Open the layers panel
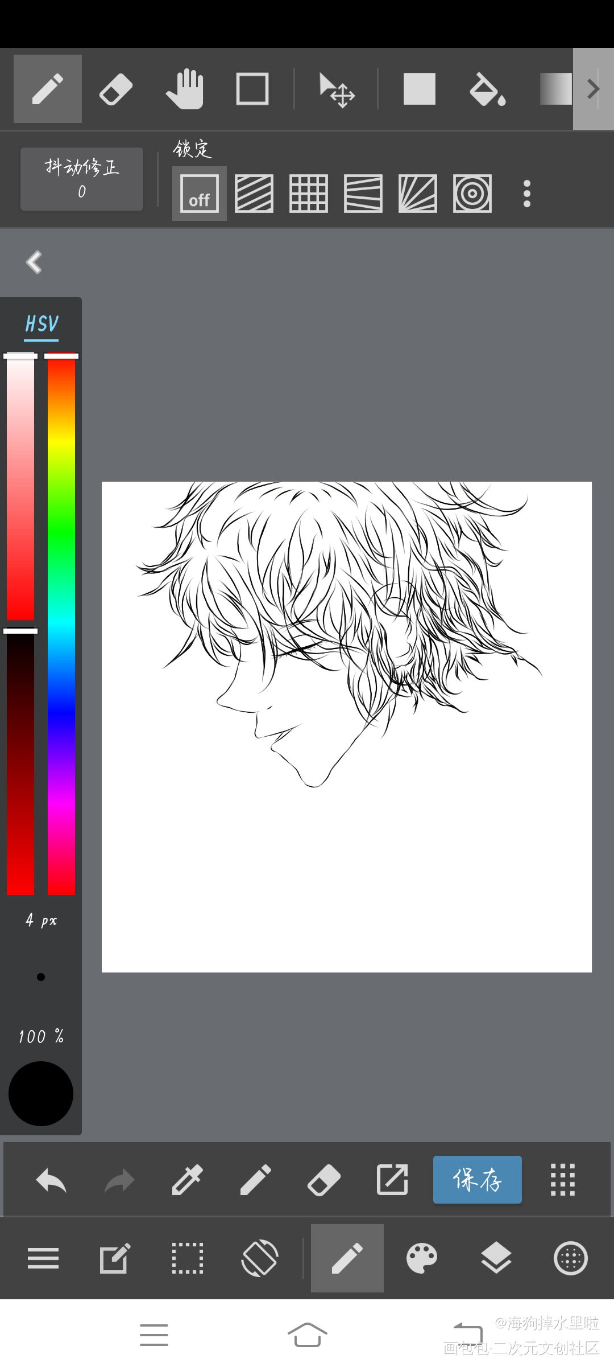This screenshot has width=614, height=1371. pyautogui.click(x=496, y=1258)
